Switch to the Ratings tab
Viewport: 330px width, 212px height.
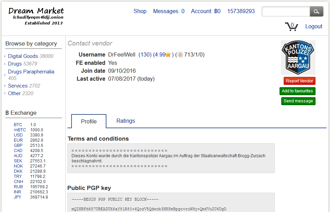tap(126, 121)
